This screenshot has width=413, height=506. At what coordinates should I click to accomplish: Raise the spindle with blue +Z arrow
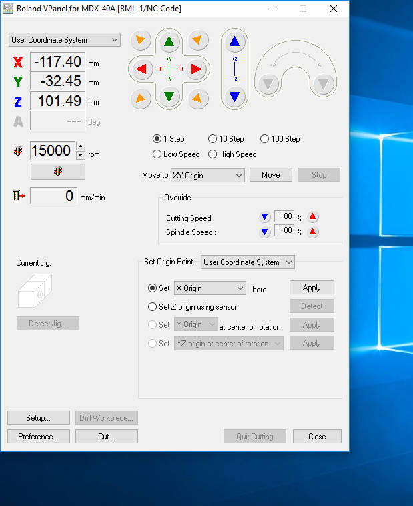pyautogui.click(x=235, y=41)
